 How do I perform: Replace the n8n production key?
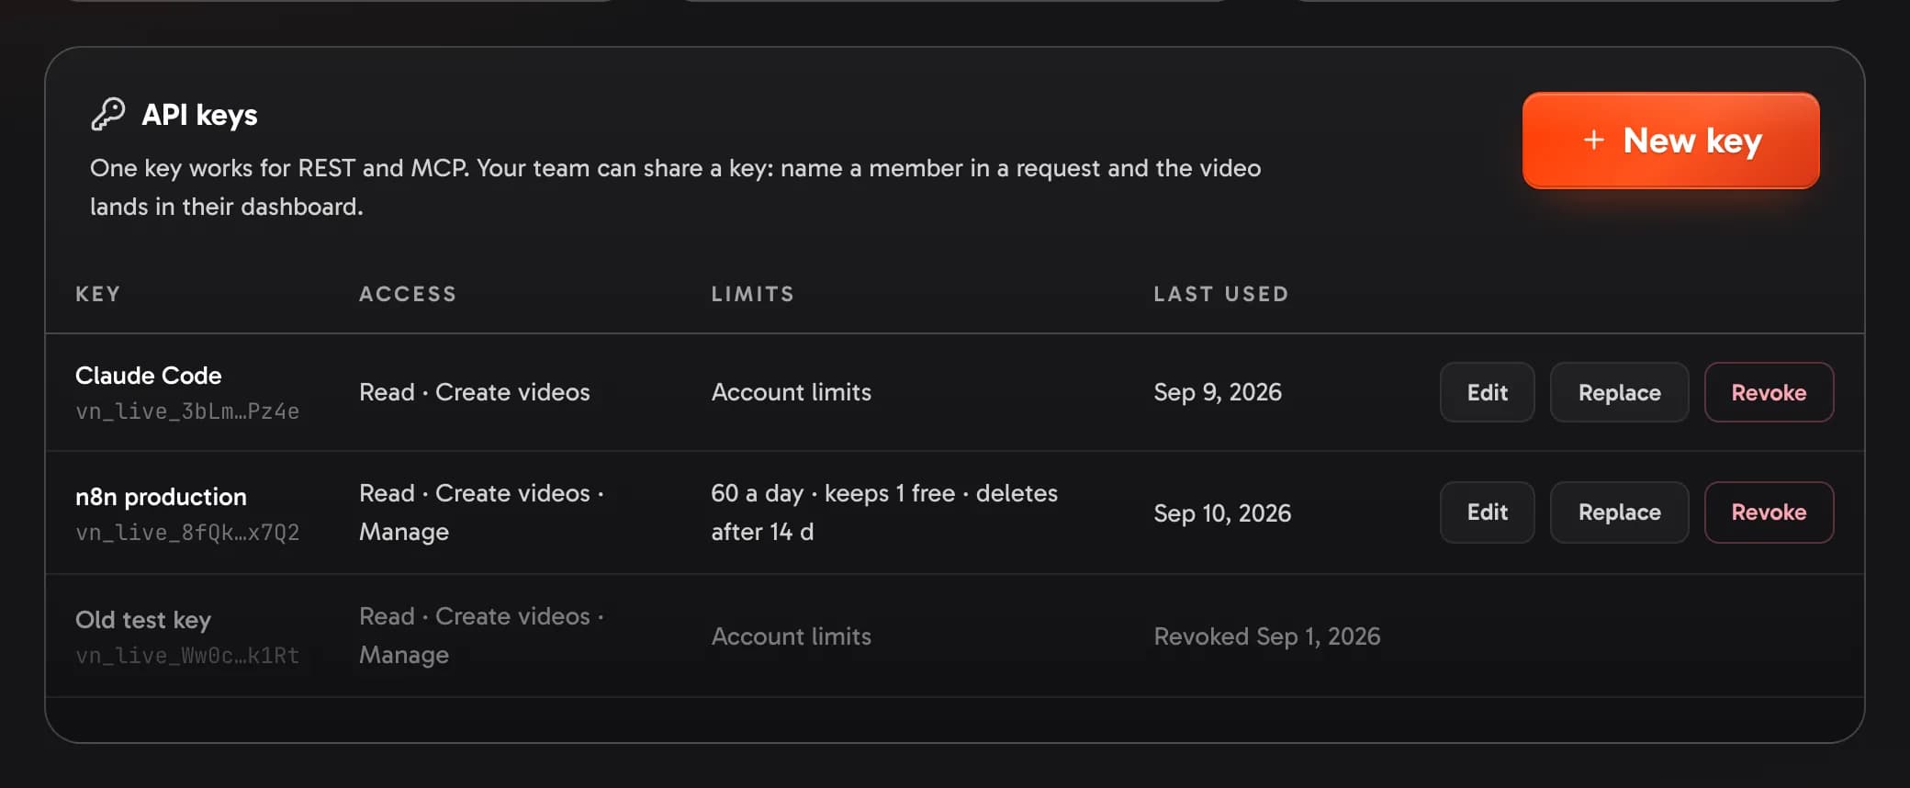pos(1619,512)
